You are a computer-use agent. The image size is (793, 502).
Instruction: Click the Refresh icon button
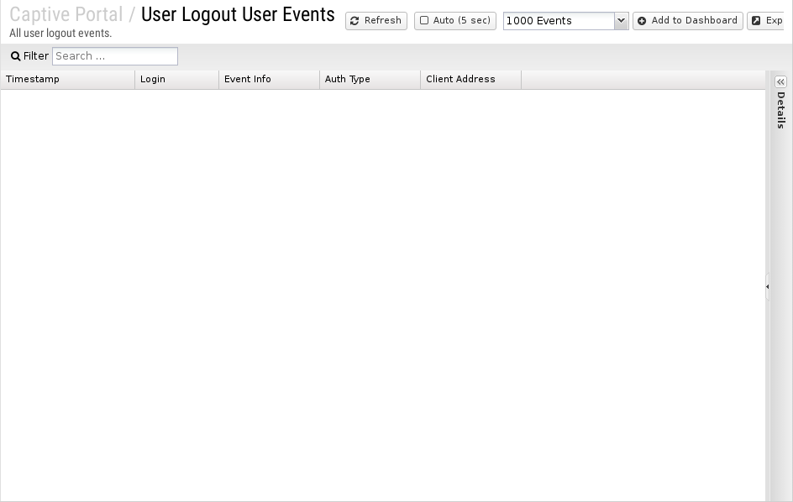354,21
